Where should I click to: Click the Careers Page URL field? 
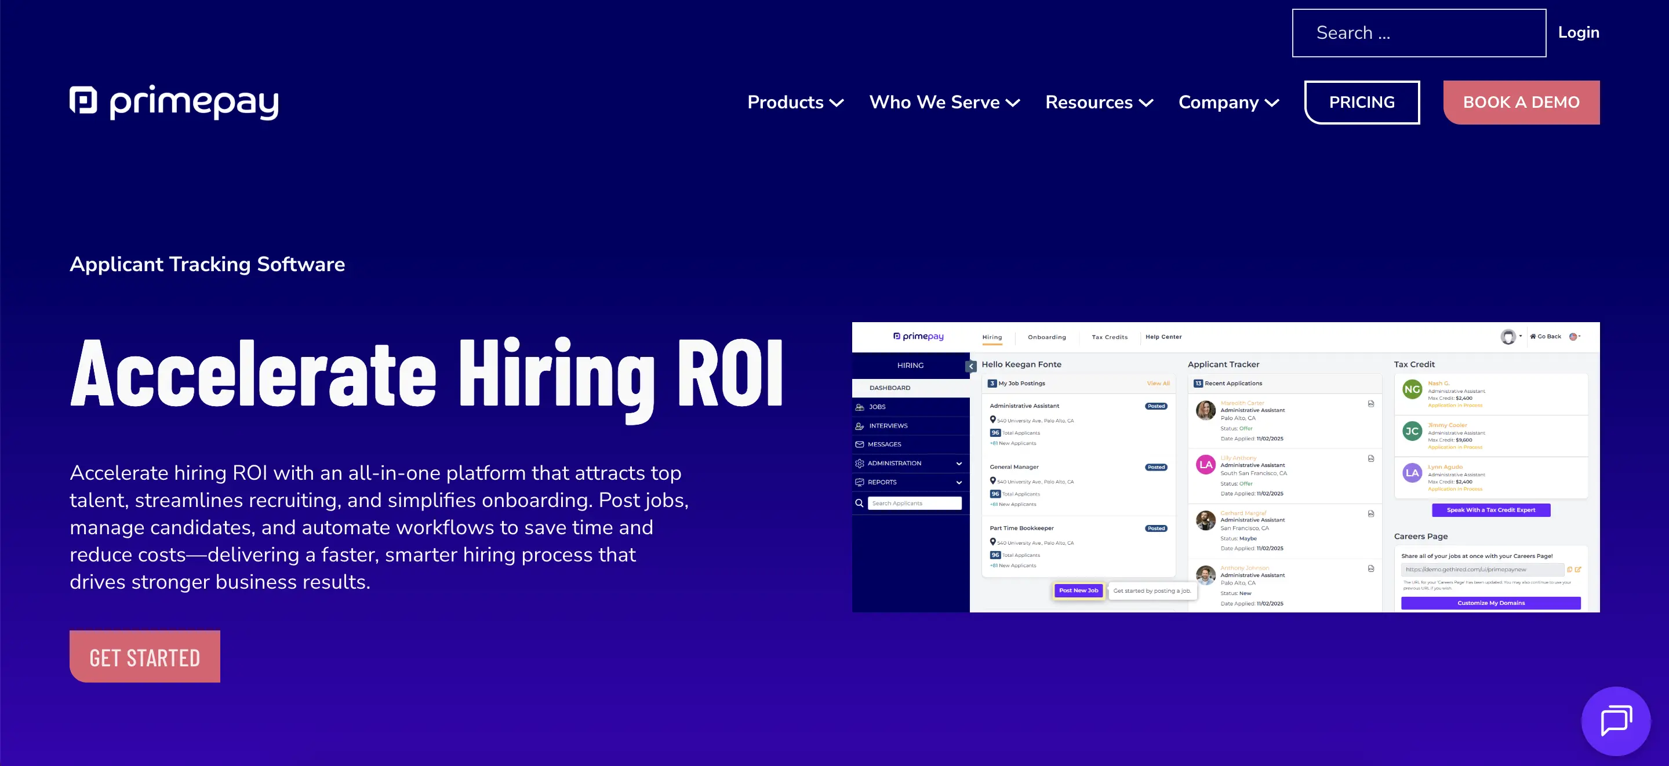(x=1482, y=570)
